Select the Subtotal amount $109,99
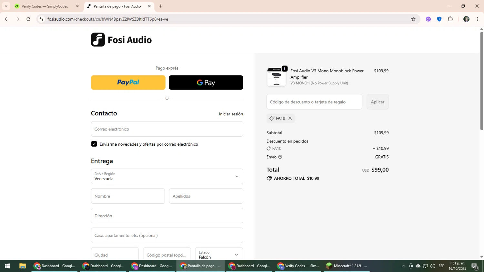The image size is (484, 272). [x=381, y=133]
